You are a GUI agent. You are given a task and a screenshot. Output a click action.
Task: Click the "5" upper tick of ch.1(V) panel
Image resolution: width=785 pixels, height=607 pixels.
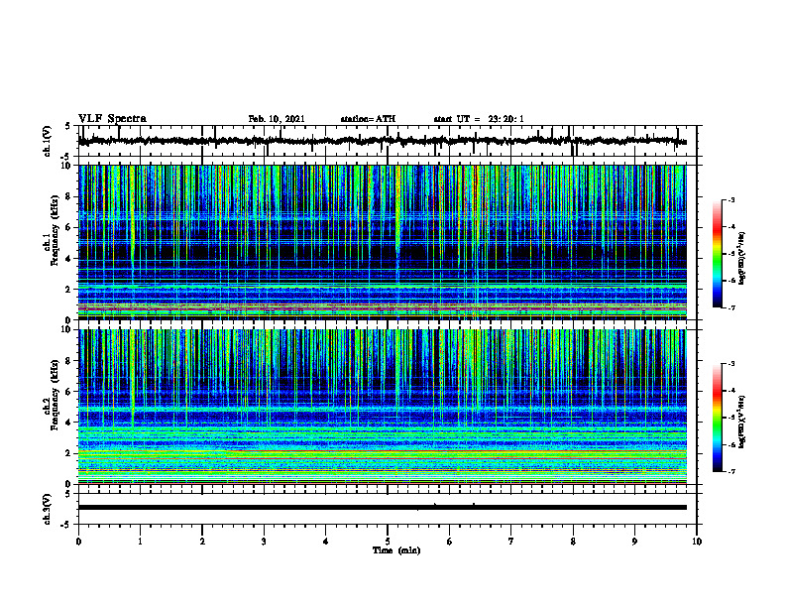coord(67,126)
